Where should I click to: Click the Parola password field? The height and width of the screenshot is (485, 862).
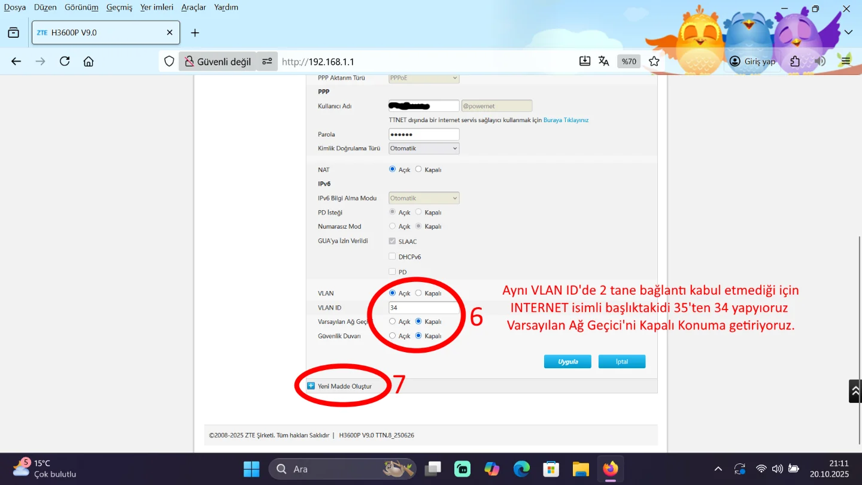424,134
